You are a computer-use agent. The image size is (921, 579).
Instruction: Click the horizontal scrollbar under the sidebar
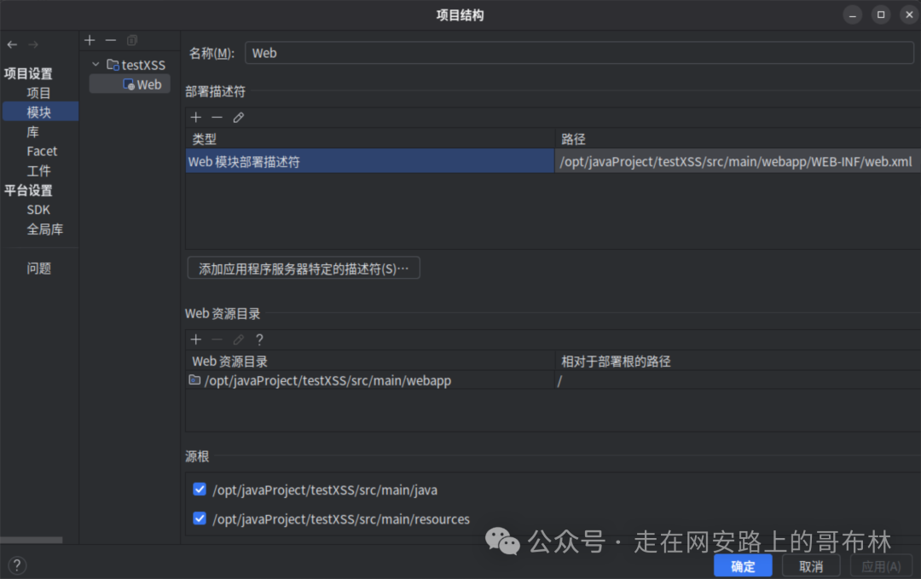pyautogui.click(x=32, y=540)
